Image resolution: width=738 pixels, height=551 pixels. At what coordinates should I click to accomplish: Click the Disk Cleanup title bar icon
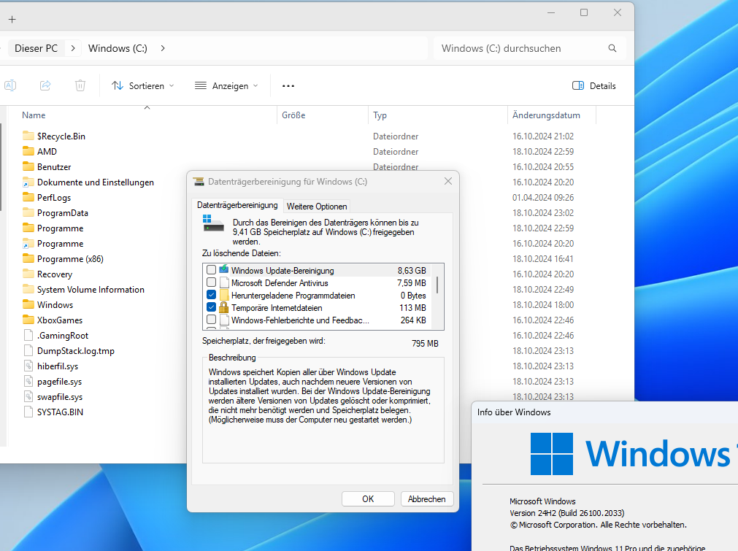click(199, 182)
